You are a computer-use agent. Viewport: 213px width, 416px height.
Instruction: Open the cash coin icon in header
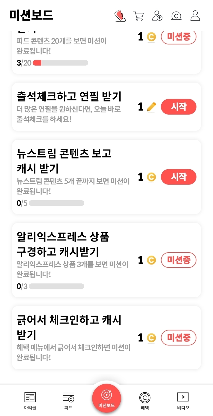click(x=176, y=16)
